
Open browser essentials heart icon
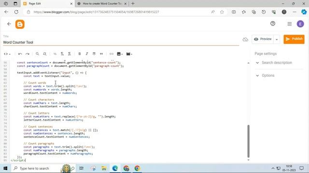pos(274,12)
